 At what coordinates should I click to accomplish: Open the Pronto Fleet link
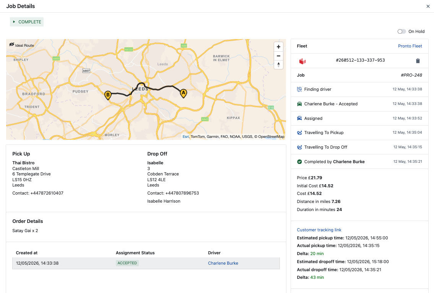click(x=410, y=46)
